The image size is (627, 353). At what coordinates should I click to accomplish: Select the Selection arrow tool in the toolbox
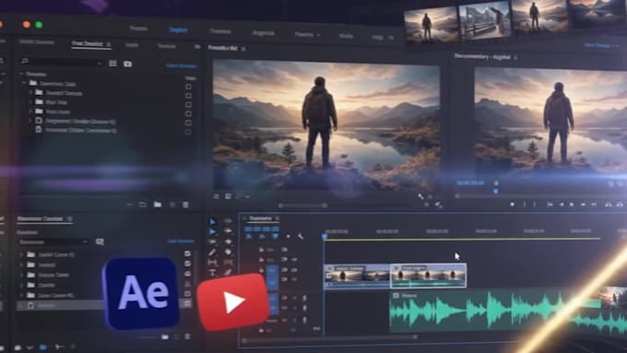212,221
